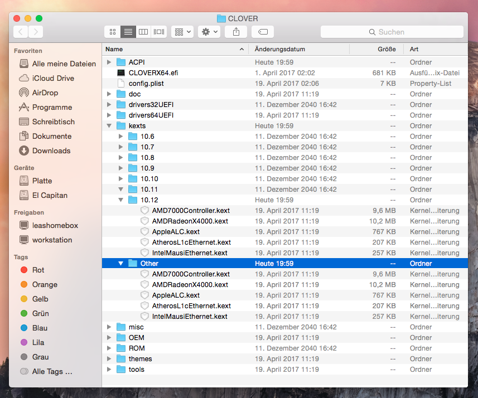The width and height of the screenshot is (478, 398).
Task: Open the arrange items dropdown
Action: click(182, 32)
